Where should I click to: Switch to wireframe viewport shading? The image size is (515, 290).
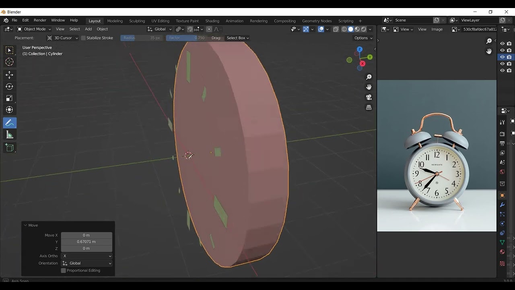[344, 29]
